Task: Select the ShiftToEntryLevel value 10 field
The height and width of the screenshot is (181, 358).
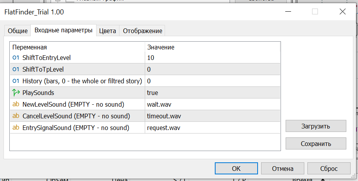Action: [212, 58]
